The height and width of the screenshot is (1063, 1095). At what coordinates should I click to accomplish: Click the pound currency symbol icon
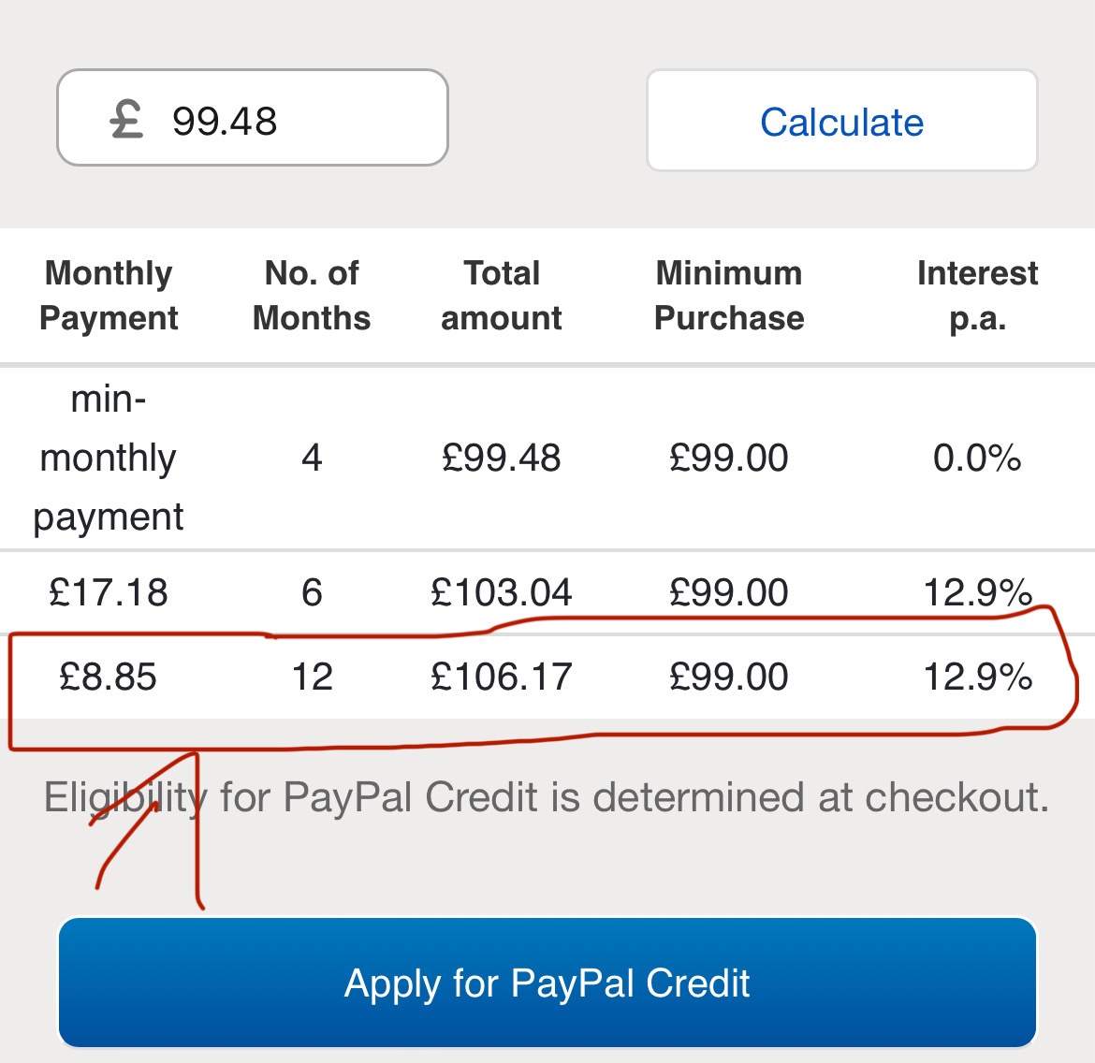[x=126, y=119]
